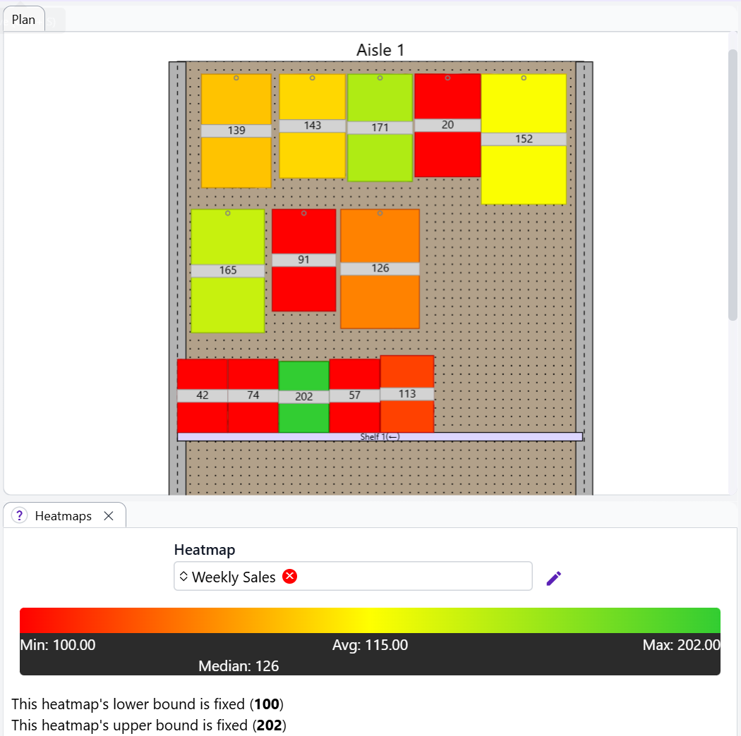Click the purple pencil edit icon
The image size is (741, 736).
point(554,577)
